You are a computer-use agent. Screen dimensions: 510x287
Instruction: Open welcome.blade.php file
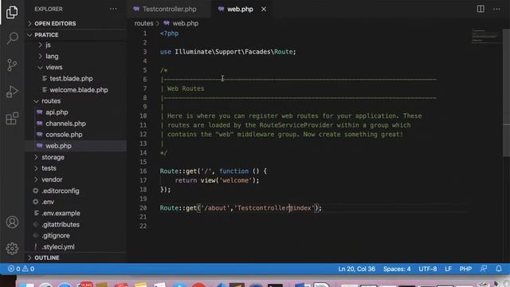point(78,90)
